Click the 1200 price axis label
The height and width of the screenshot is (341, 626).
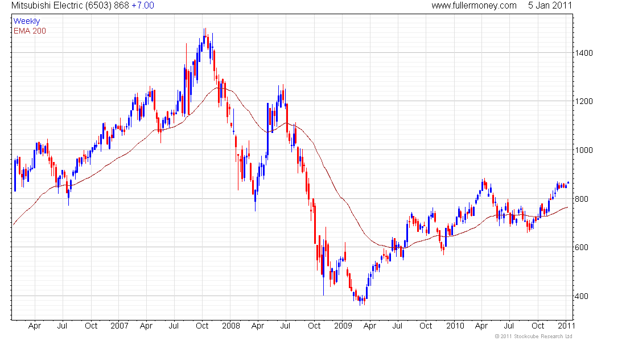(584, 101)
